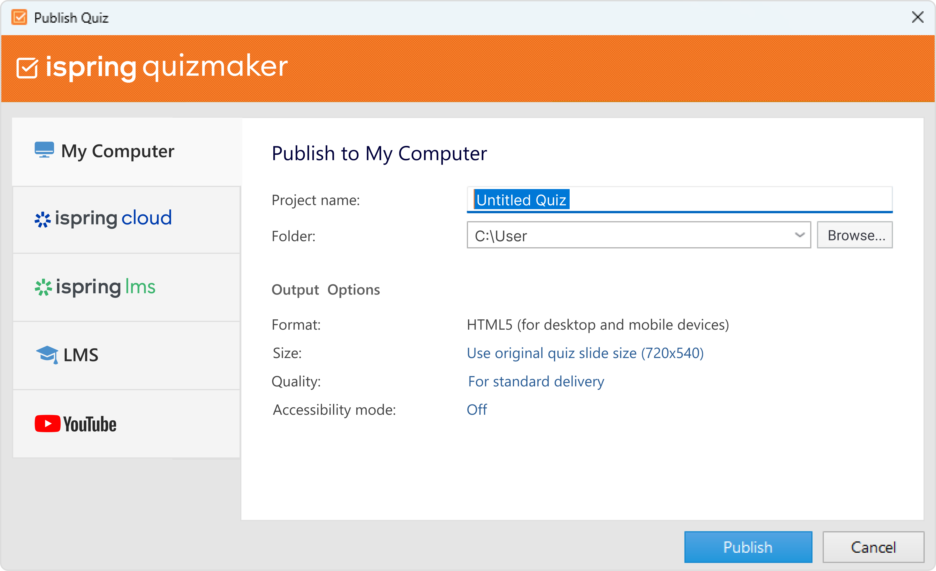Select the My Computer publishing tab
This screenshot has width=936, height=571.
tap(127, 152)
